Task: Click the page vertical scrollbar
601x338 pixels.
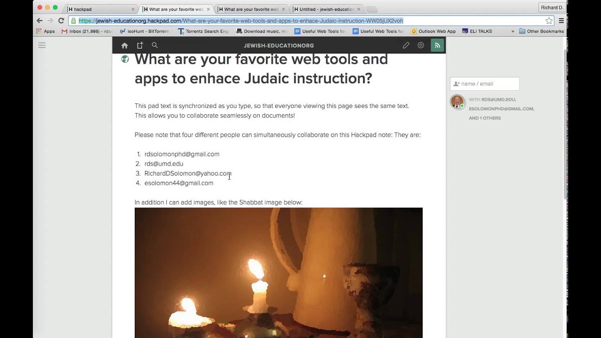Action: click(x=565, y=123)
